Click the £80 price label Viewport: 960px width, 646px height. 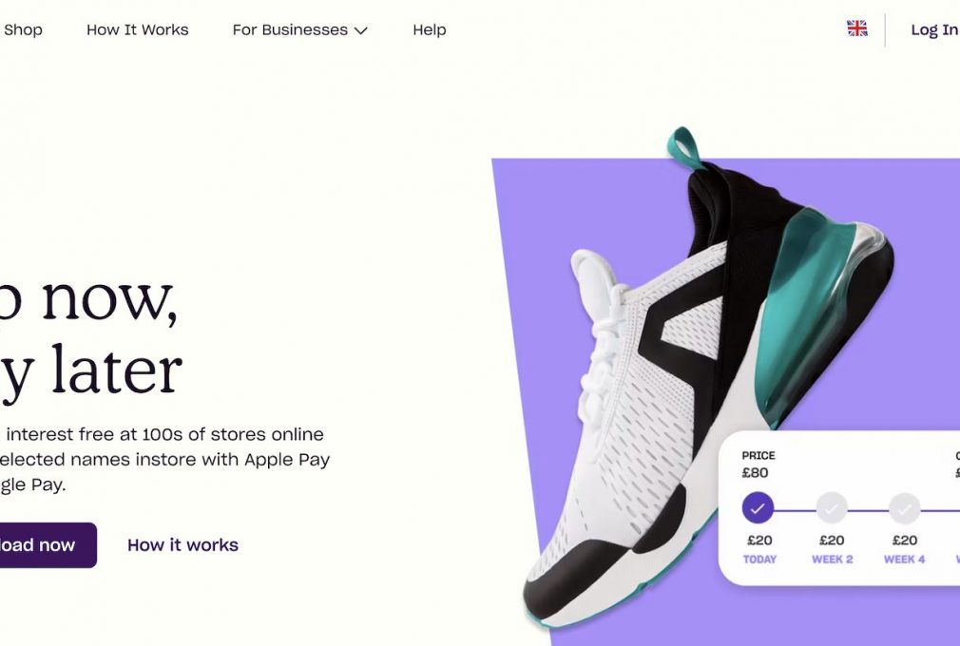click(x=755, y=473)
